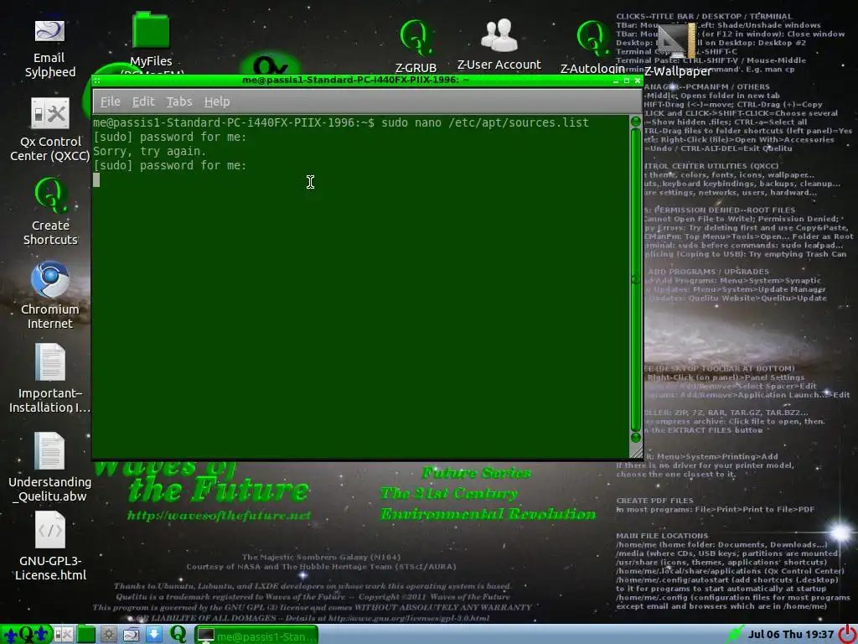Open the MyFiles folder icon
The height and width of the screenshot is (644, 858).
pyautogui.click(x=151, y=39)
